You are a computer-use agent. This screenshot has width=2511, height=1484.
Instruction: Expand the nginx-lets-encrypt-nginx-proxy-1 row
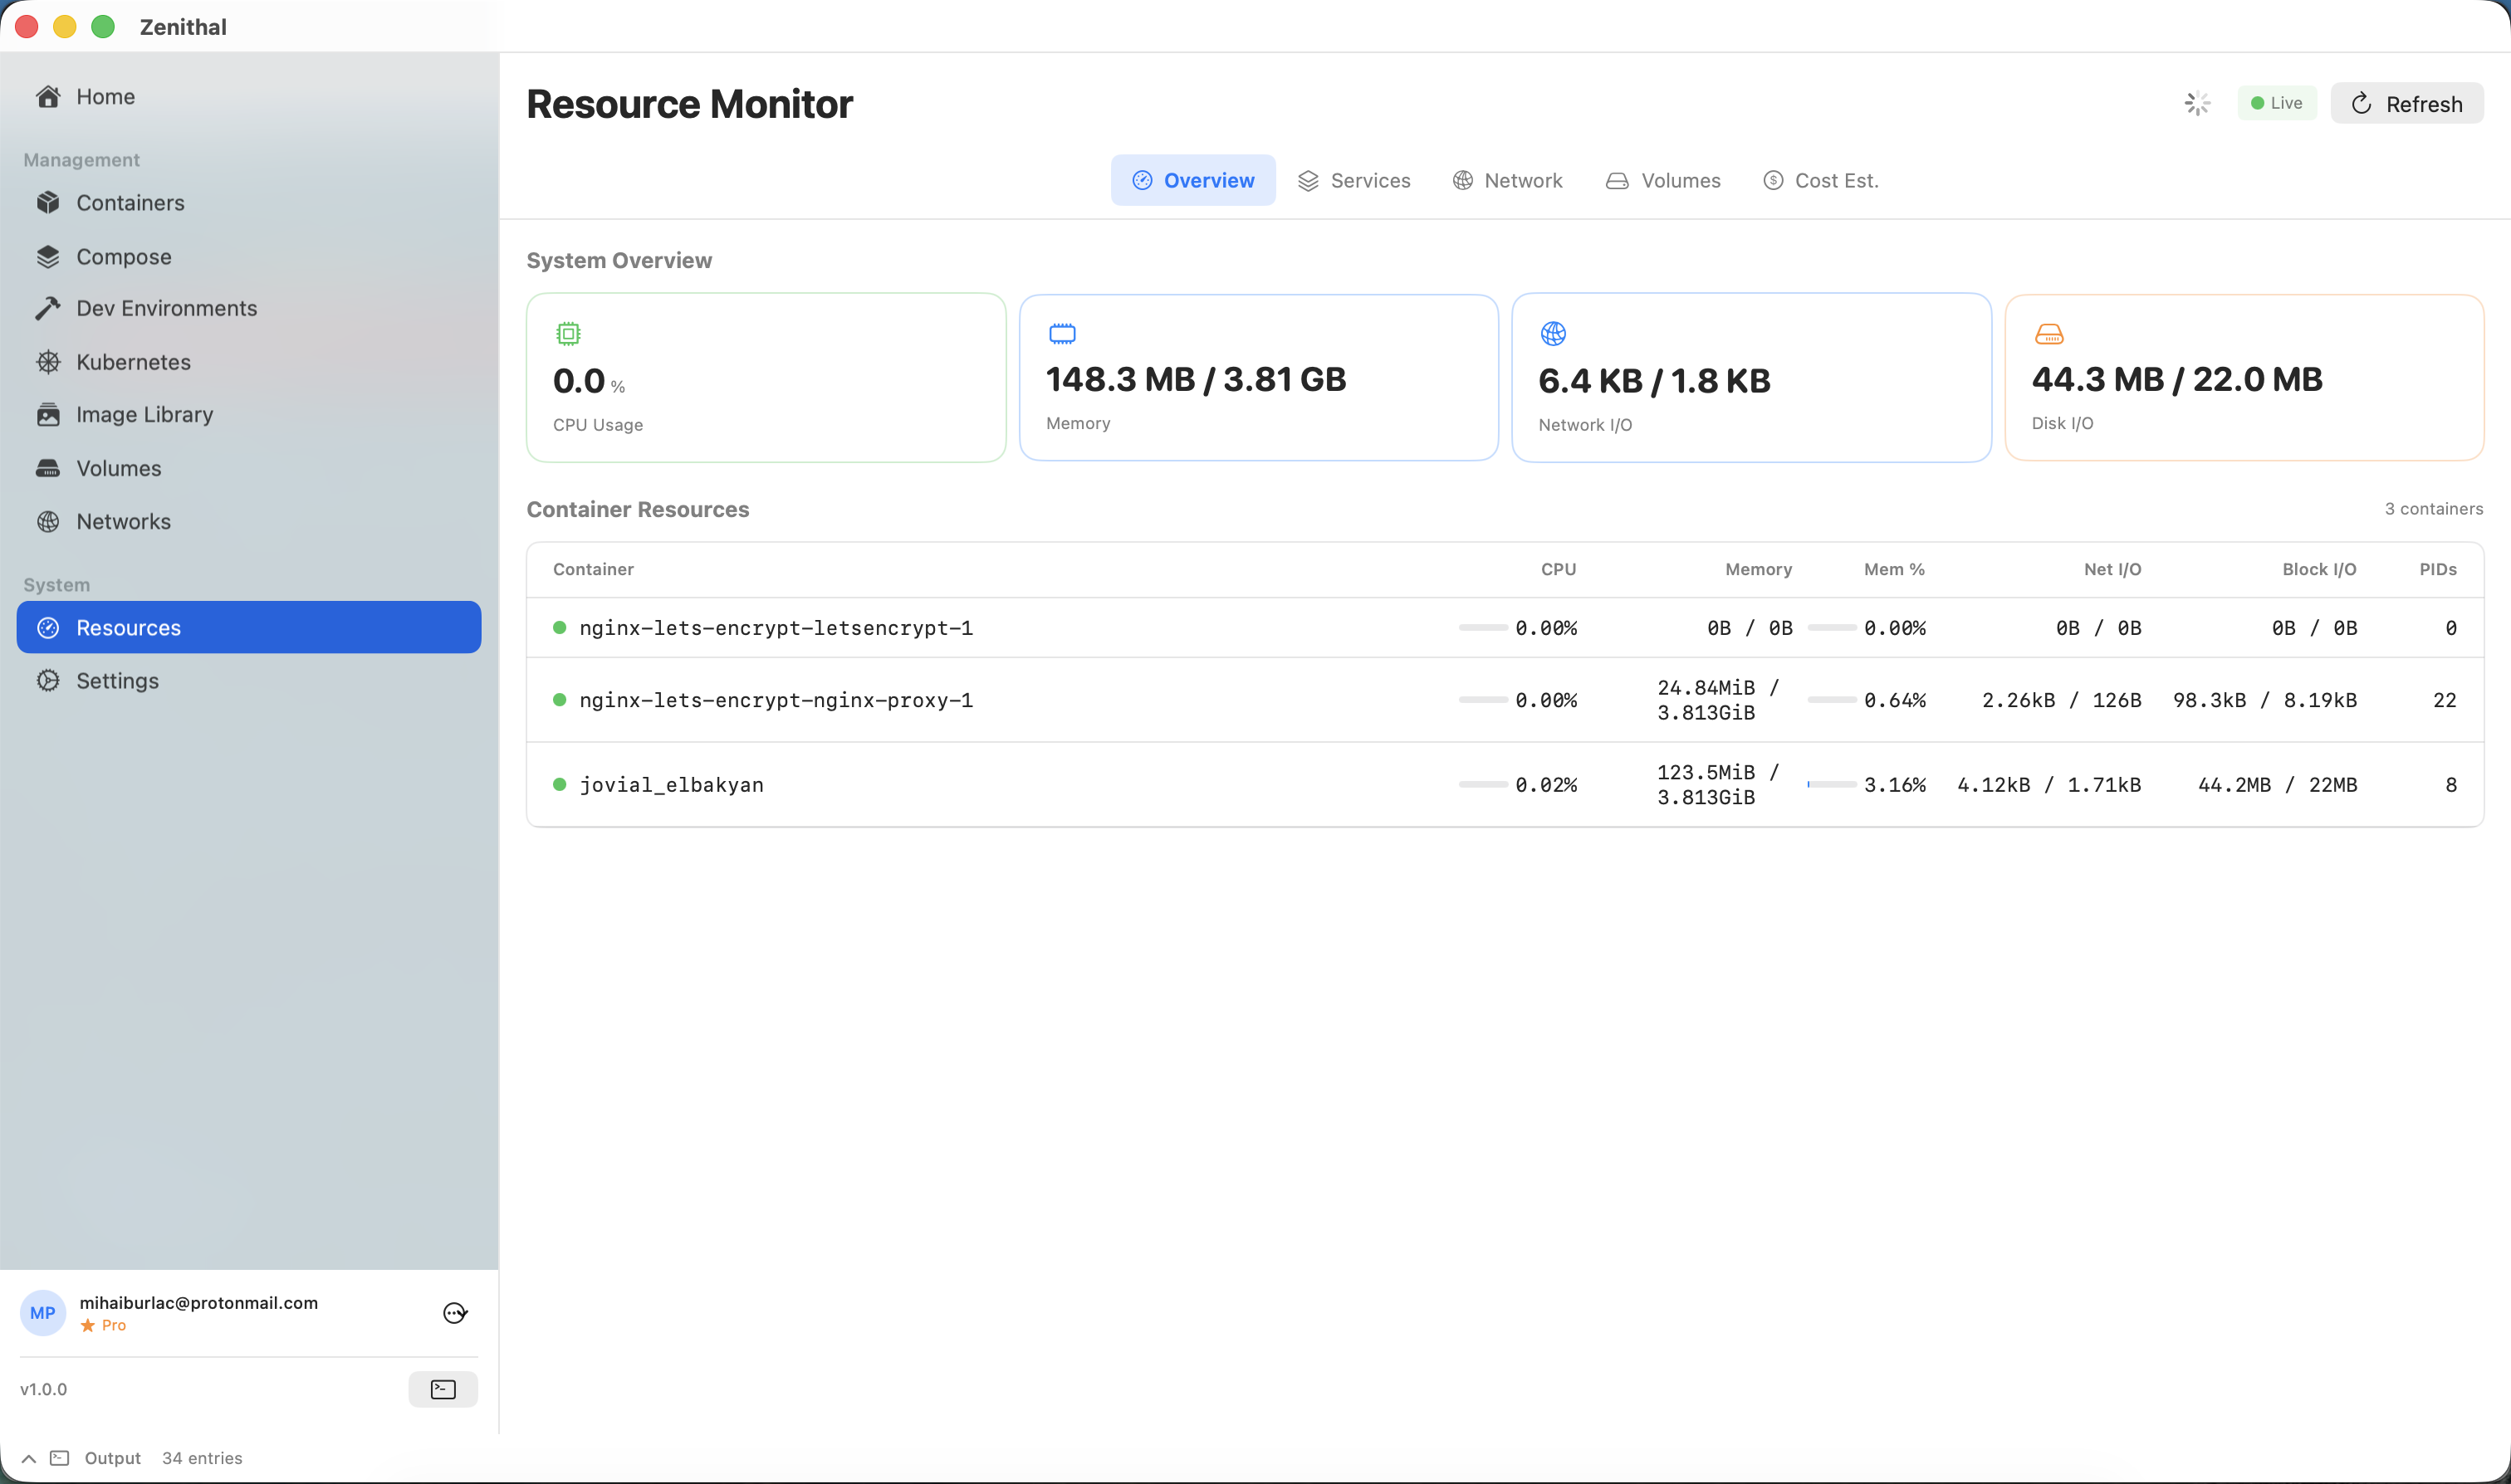pyautogui.click(x=776, y=700)
